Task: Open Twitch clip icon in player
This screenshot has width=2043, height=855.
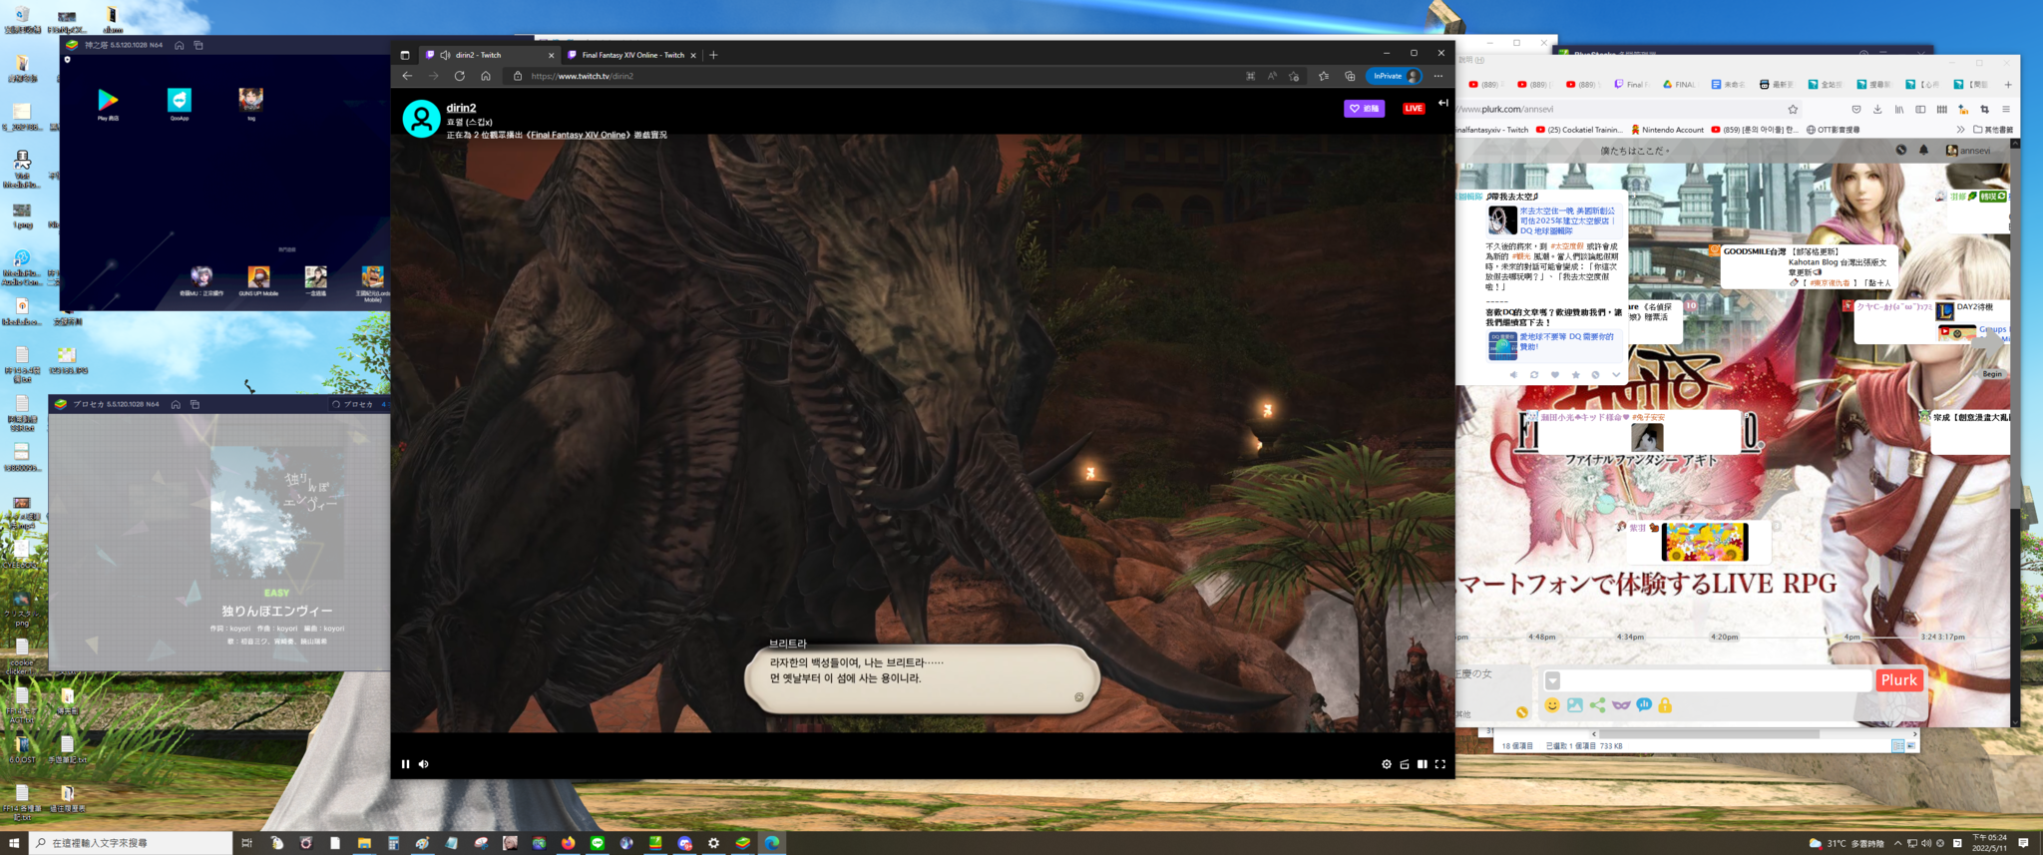Action: coord(1405,764)
